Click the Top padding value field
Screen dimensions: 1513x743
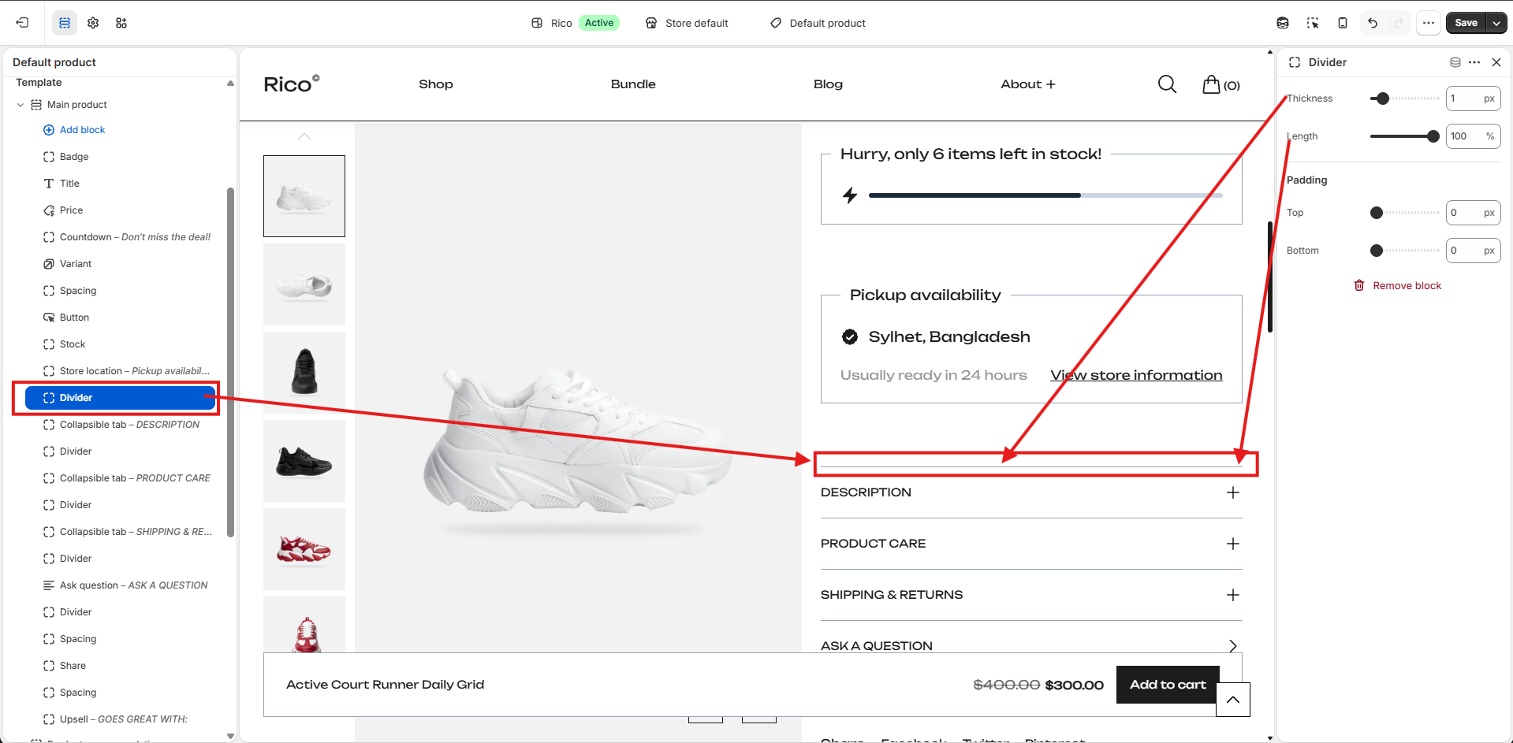point(1473,213)
